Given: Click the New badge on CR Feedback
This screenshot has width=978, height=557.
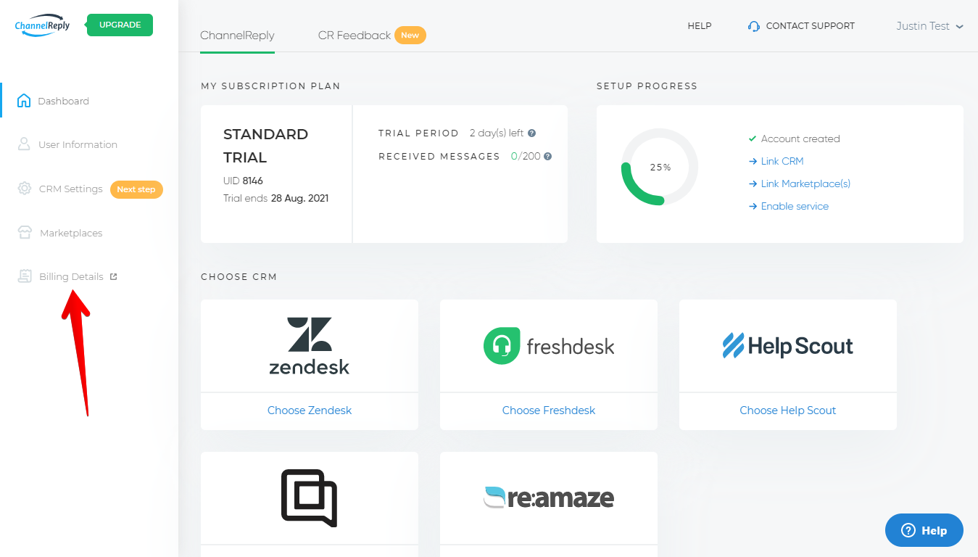Looking at the screenshot, I should [410, 35].
